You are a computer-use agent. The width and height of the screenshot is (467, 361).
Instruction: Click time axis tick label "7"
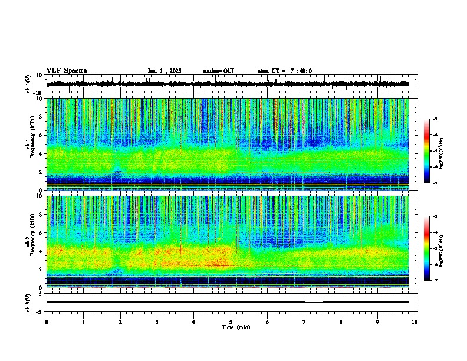[304, 322]
